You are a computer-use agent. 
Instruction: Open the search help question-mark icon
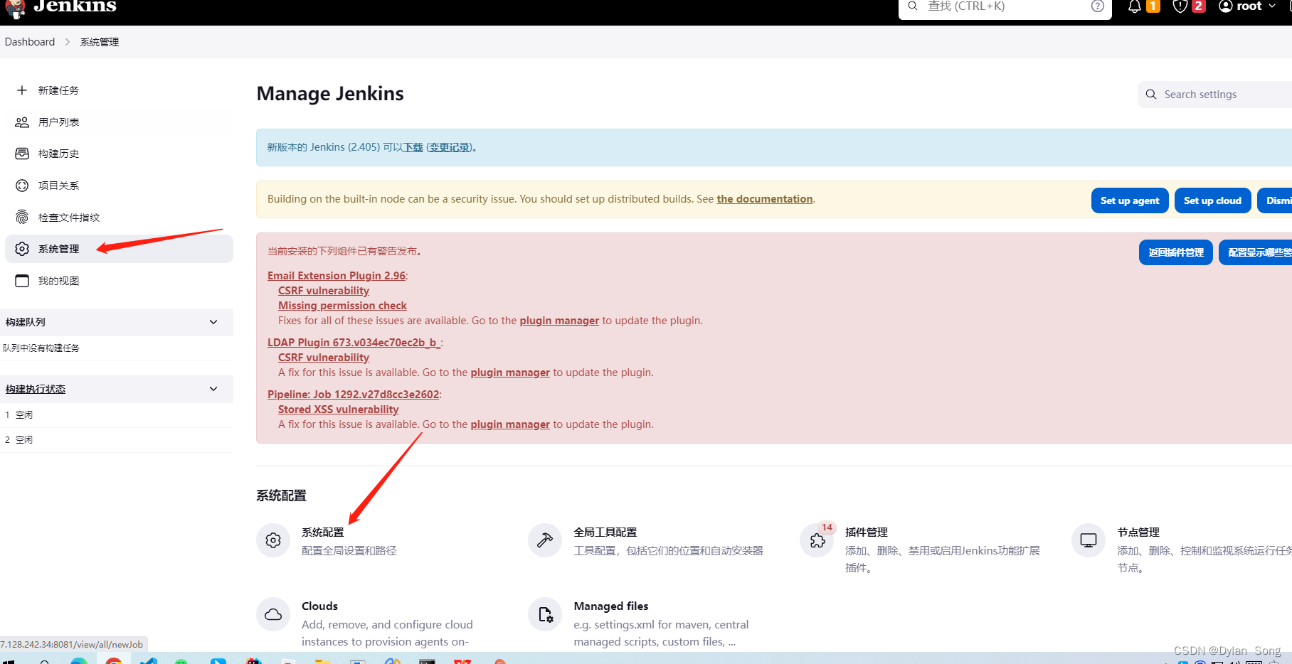pyautogui.click(x=1098, y=6)
